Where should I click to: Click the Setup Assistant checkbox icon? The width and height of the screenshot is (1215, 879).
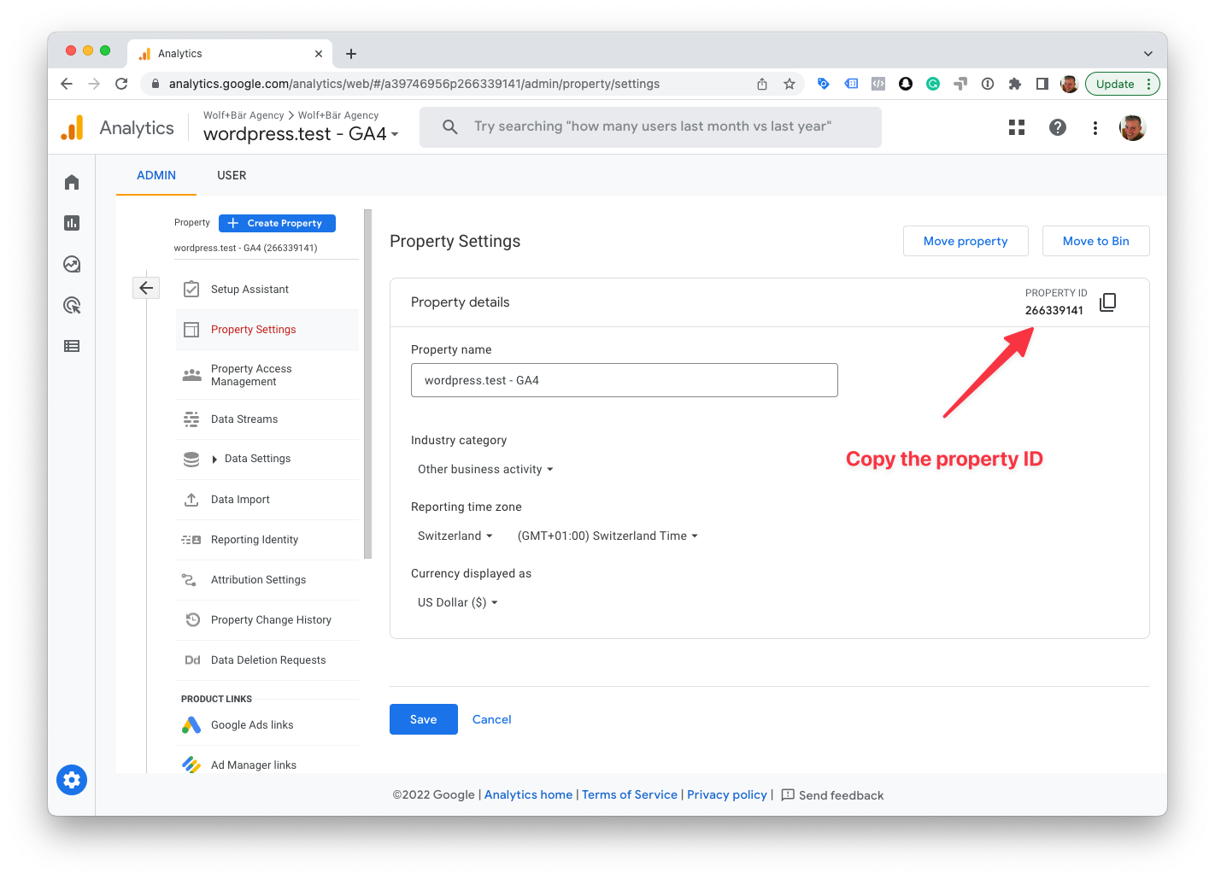[x=191, y=290]
